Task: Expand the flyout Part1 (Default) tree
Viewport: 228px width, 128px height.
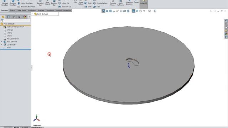Action: [32, 14]
